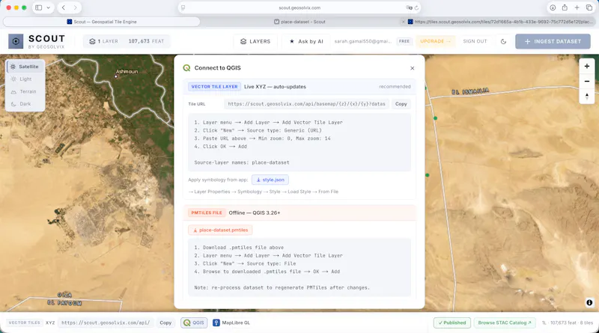The image size is (599, 333).
Task: Go back in Safari
Action: click(x=64, y=7)
